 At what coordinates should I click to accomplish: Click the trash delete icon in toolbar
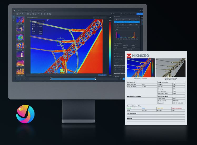[x=41, y=14]
